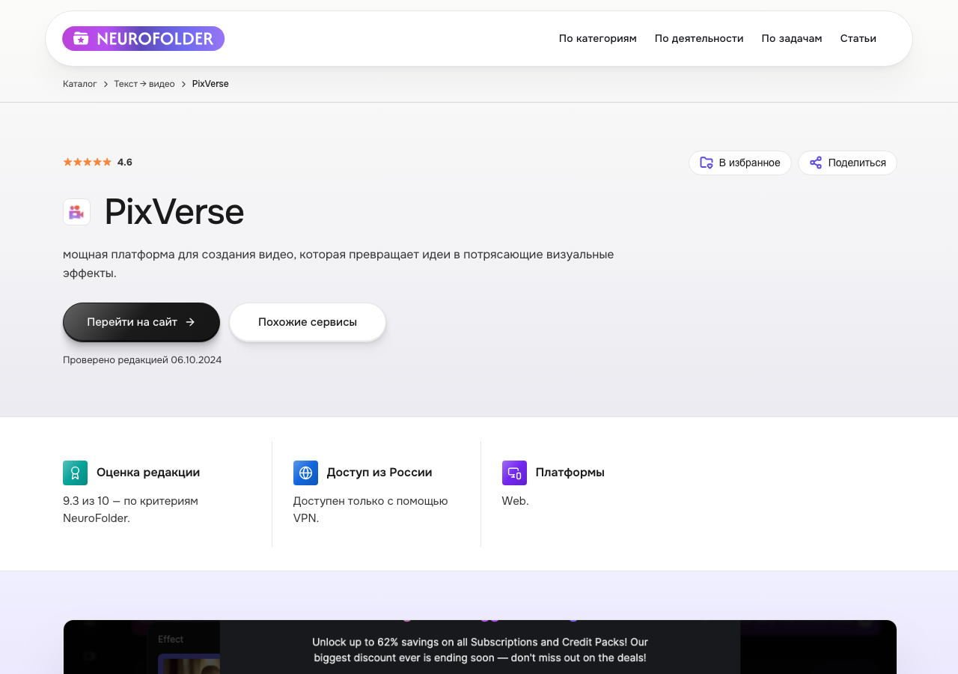Click the Доступ из России globe icon
Image resolution: width=958 pixels, height=674 pixels.
tap(305, 473)
